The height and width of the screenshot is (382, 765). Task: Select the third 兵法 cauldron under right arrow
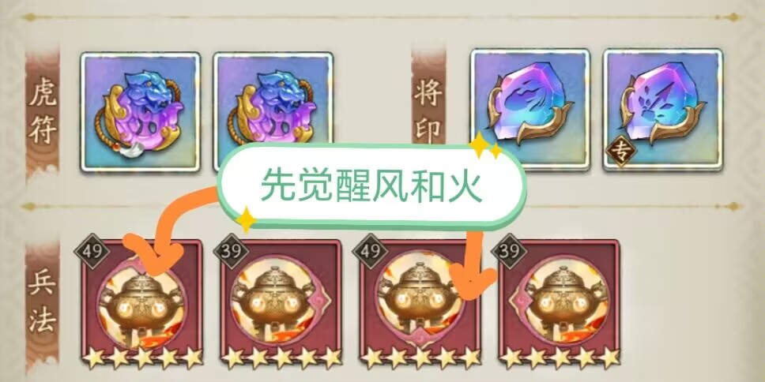(x=420, y=304)
